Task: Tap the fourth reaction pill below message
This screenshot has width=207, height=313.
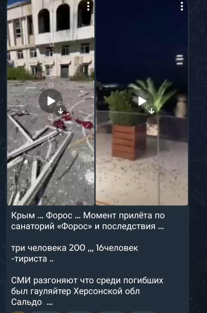Action: [112, 312]
